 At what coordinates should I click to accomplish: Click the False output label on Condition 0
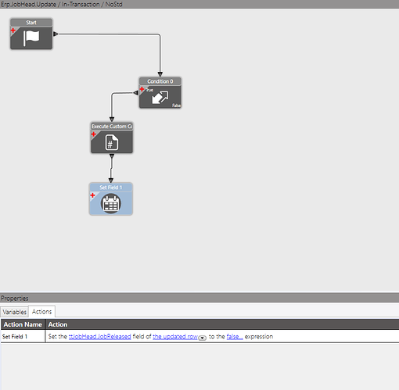(x=176, y=106)
